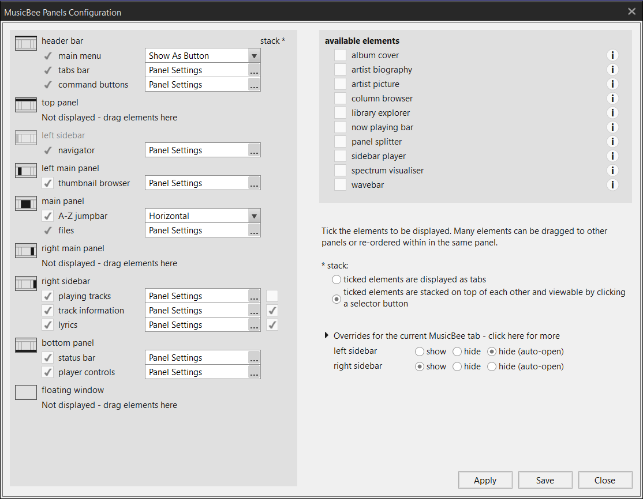Untick the player controls checkbox
The image size is (643, 499).
[x=48, y=372]
